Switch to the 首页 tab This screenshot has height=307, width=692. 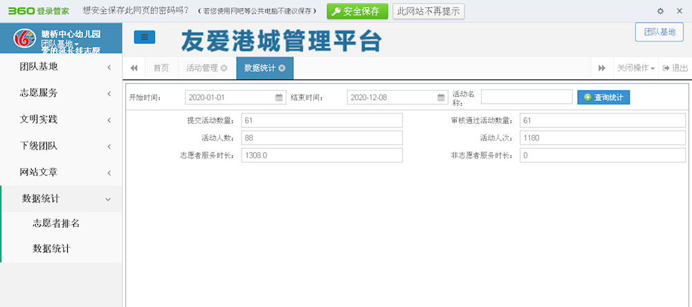[161, 68]
